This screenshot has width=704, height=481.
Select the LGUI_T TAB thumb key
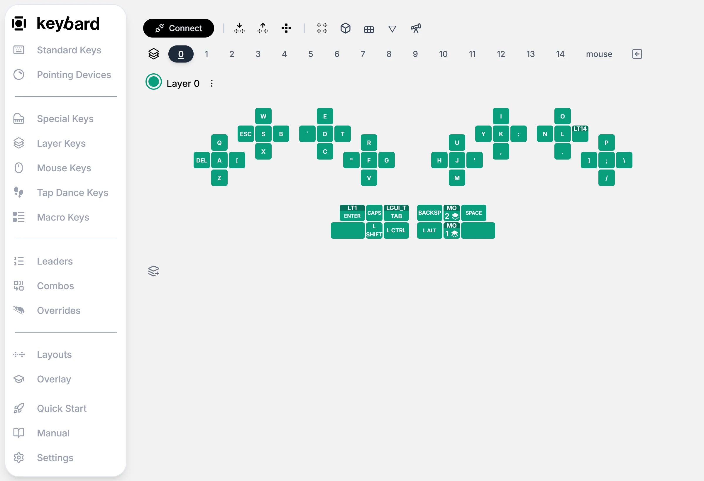tap(396, 213)
